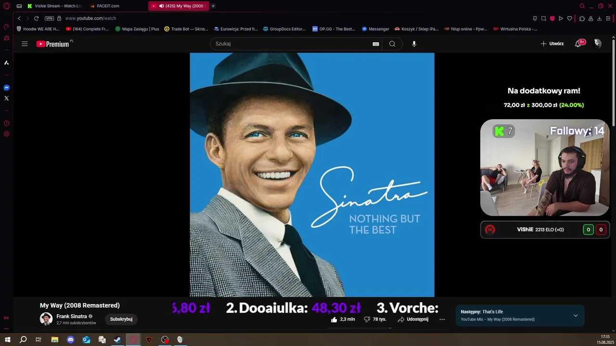Open Messenger bookmark in bookmarks bar
Viewport: 616px width, 346px height.
pyautogui.click(x=375, y=29)
